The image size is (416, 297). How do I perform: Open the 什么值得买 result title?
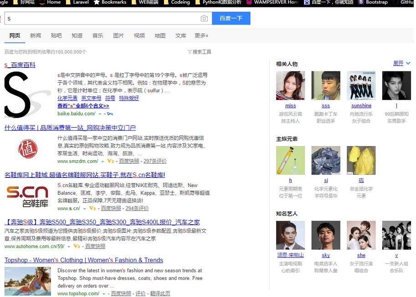[70, 128]
